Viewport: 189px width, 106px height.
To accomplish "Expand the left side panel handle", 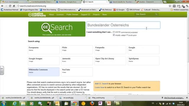I will click(x=2, y=70).
